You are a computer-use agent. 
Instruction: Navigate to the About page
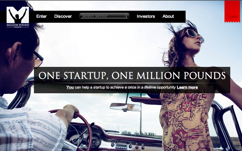pos(168,16)
